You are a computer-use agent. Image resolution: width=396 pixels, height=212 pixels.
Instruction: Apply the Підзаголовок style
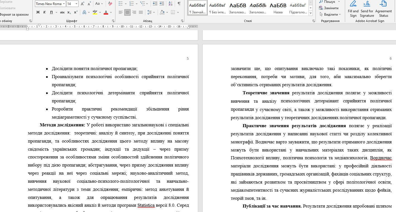(x=298, y=8)
